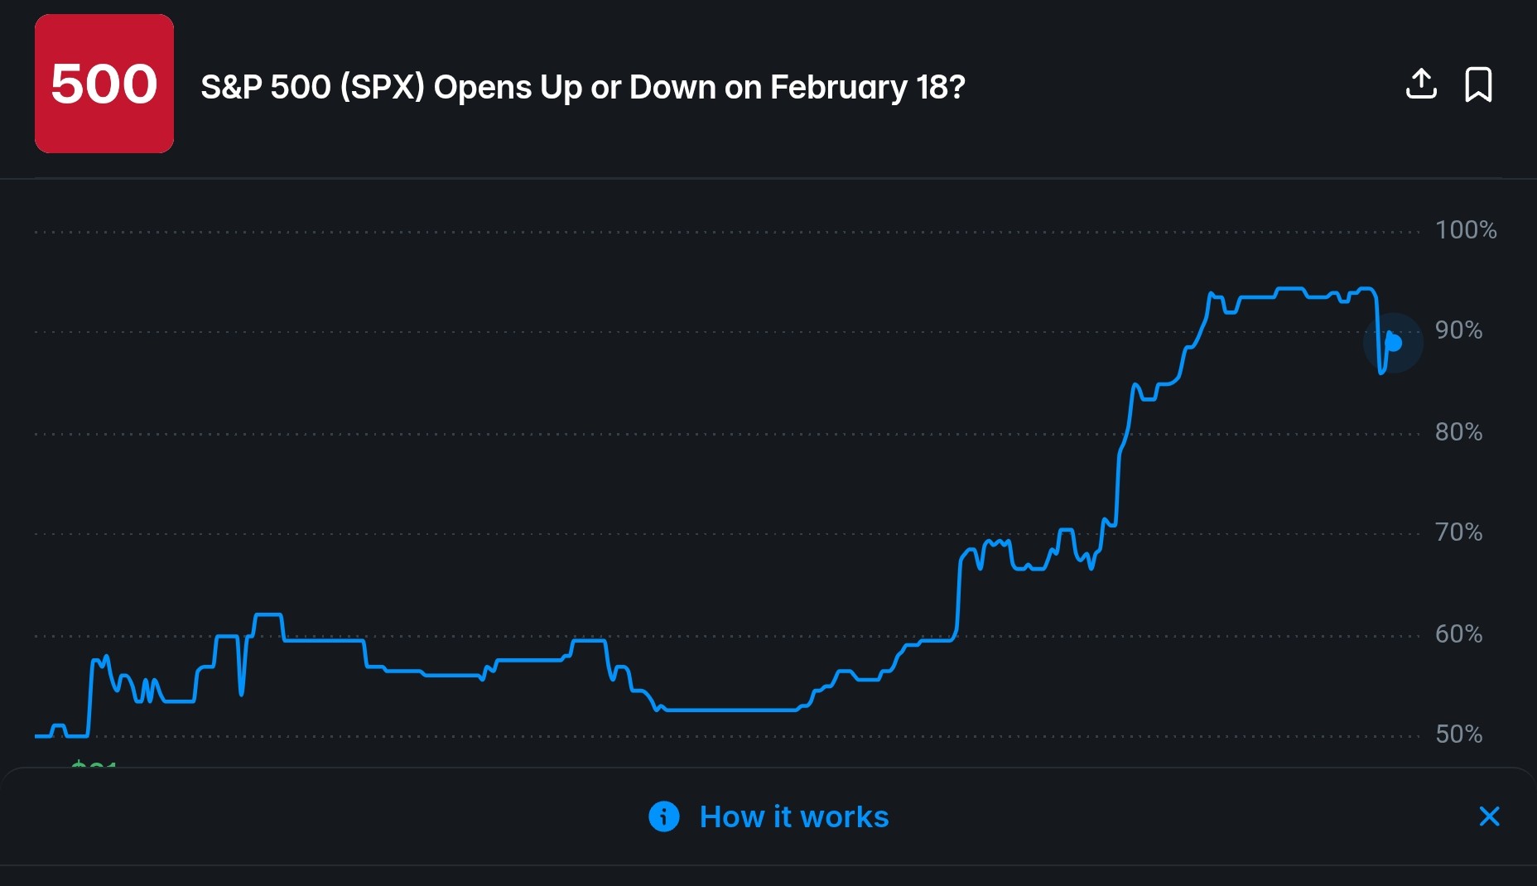This screenshot has height=886, width=1537.
Task: Click the 80% axis label
Action: pos(1459,432)
